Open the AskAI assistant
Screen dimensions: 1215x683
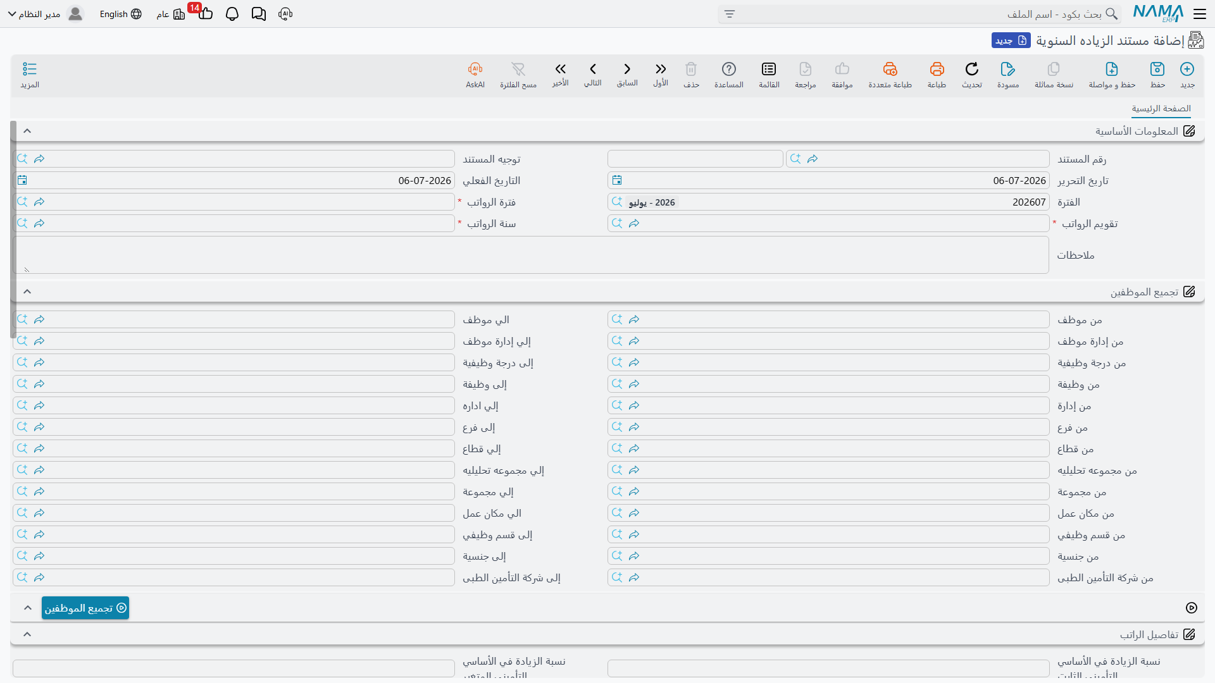475,75
